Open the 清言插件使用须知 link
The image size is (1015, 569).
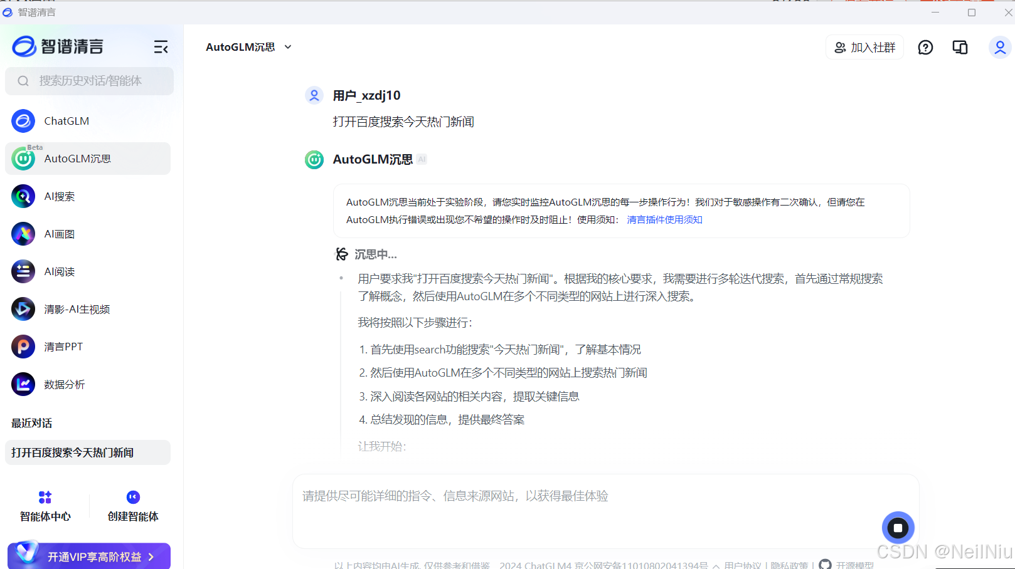tap(664, 219)
